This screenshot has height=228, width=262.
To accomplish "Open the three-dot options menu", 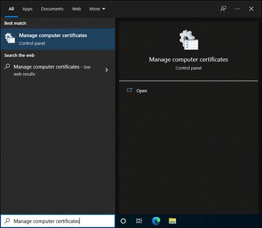I will [x=237, y=9].
